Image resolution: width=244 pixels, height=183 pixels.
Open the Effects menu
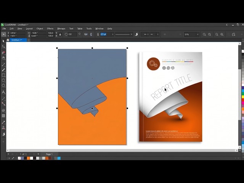[50, 29]
